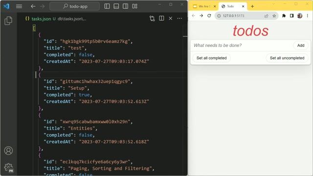Click Set all uncompleted button

[287, 58]
